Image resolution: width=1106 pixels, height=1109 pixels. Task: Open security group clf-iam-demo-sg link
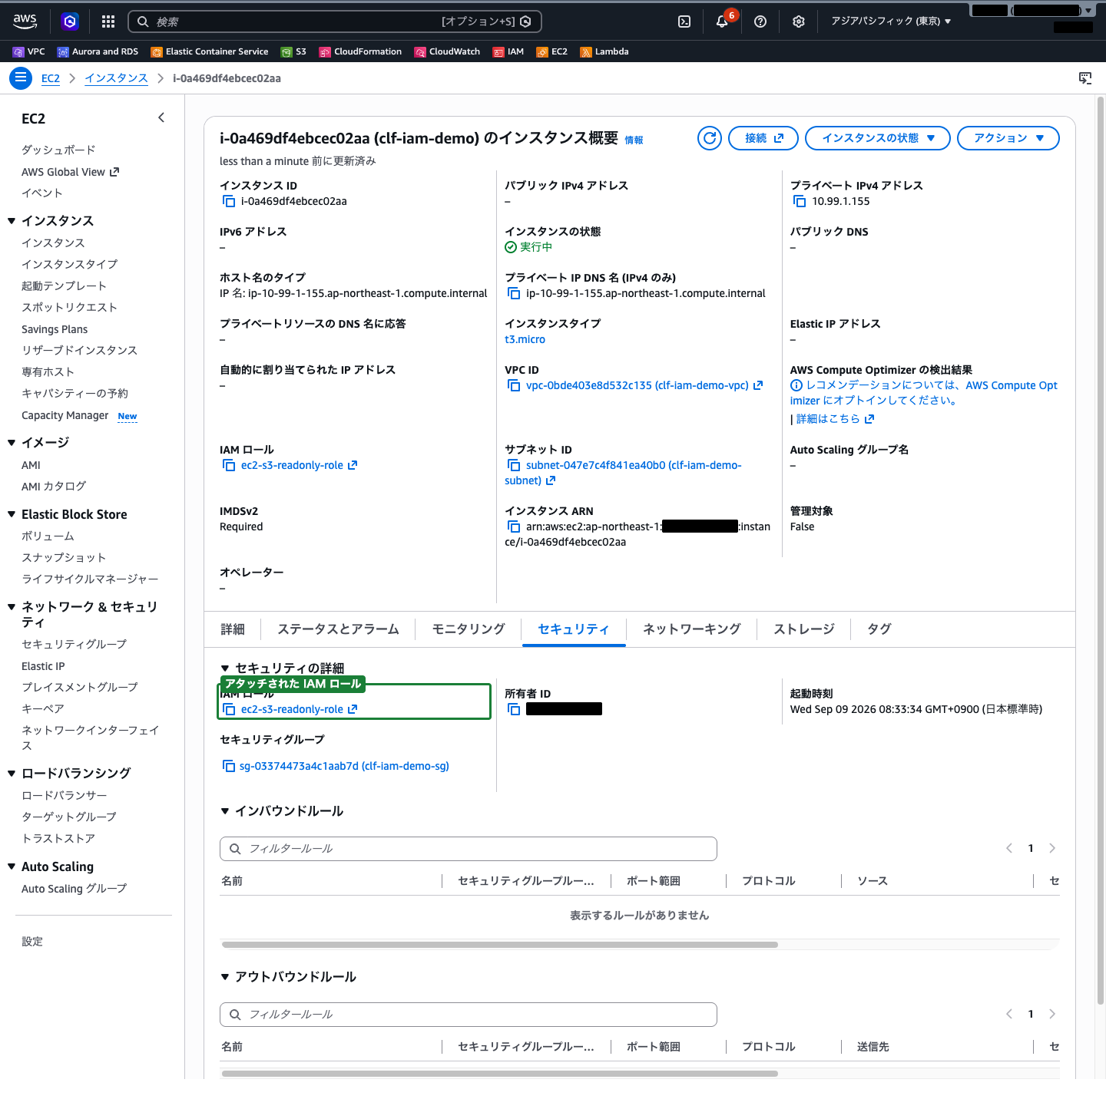pos(344,766)
